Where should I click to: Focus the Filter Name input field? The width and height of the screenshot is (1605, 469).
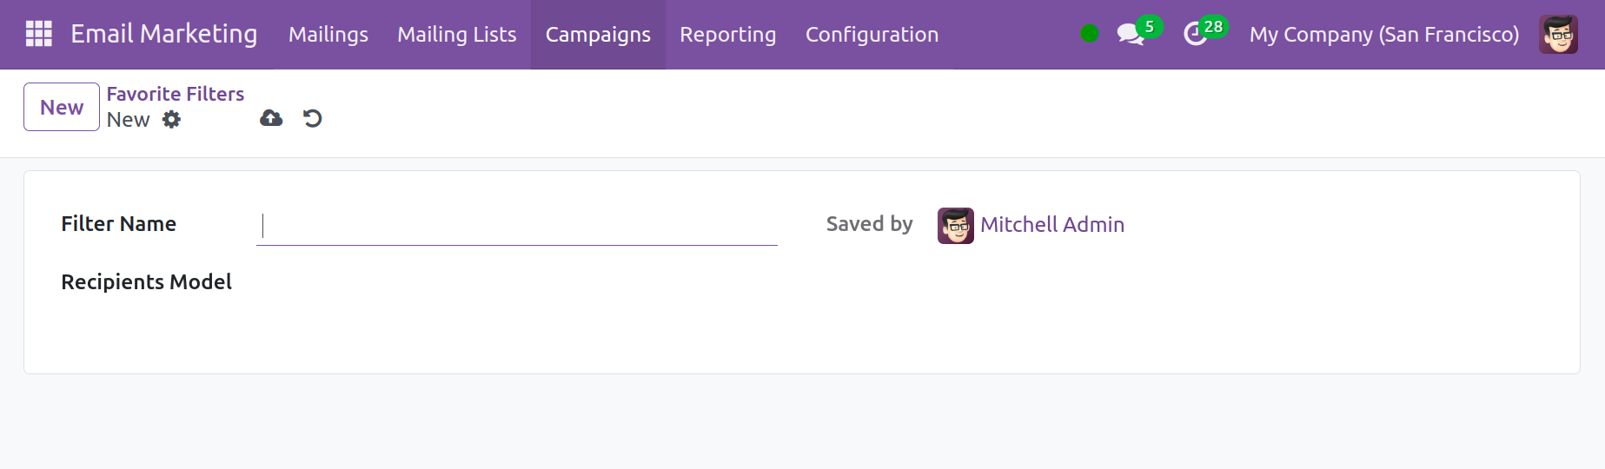(x=517, y=226)
